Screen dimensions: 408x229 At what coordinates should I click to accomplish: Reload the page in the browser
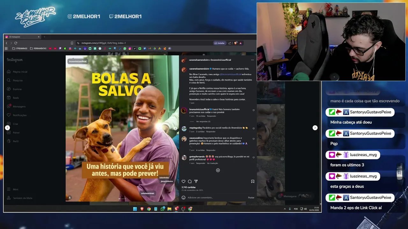(x=16, y=43)
